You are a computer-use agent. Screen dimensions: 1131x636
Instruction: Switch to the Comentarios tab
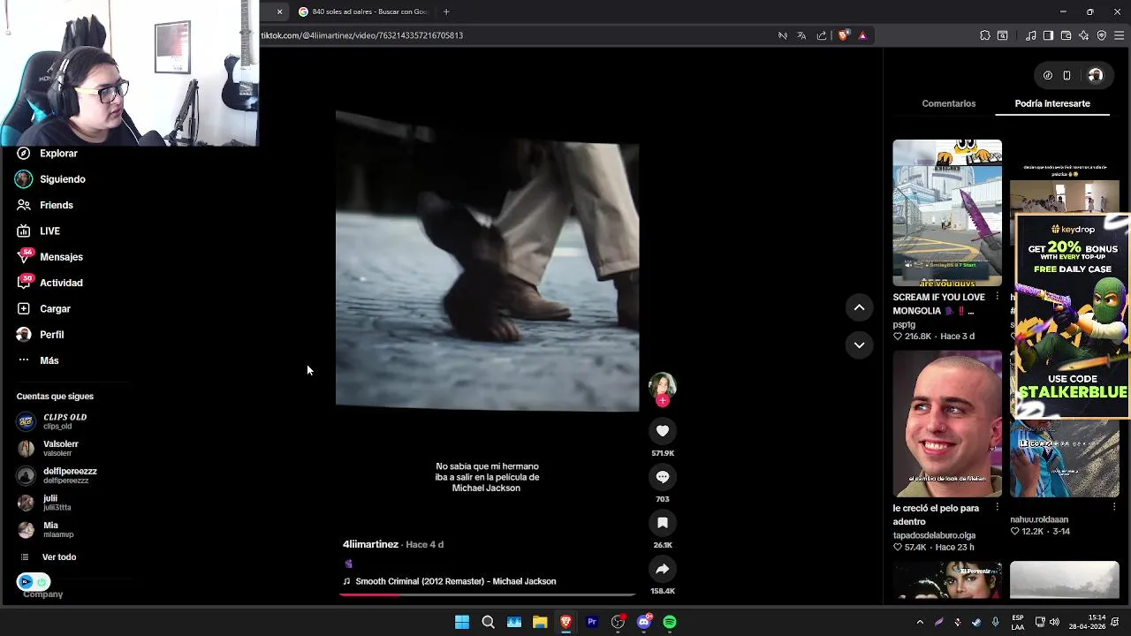(949, 103)
